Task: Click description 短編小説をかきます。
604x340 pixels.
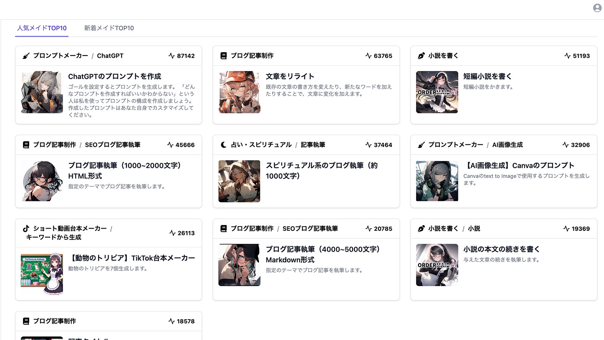Action: click(x=488, y=87)
